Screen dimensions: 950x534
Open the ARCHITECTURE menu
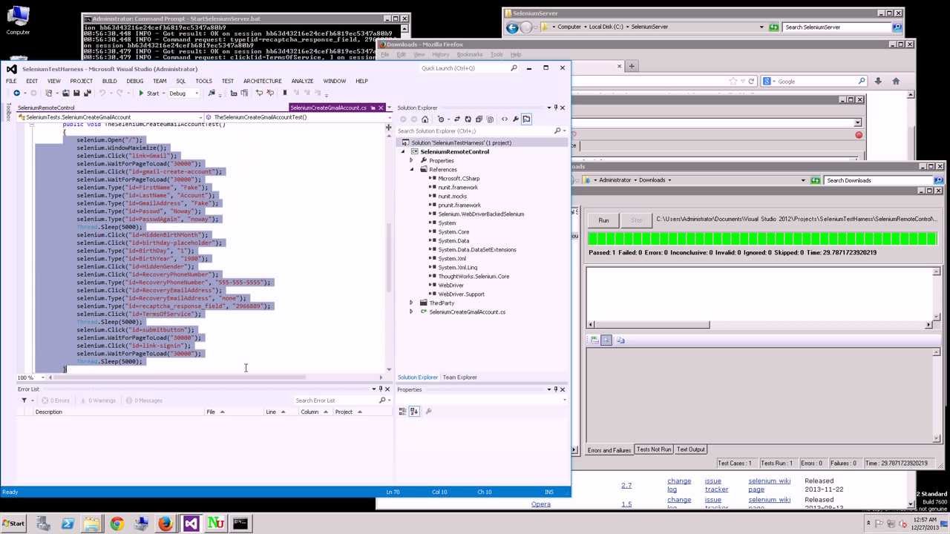[262, 81]
